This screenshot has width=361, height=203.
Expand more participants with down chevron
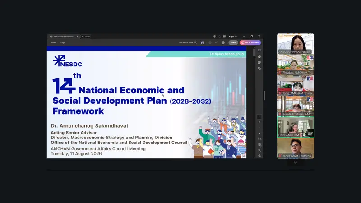296,163
